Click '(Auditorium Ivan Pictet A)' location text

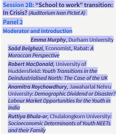click(x=57, y=13)
